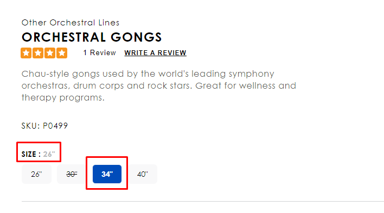Viewport: 384px width, 213px height.
Task: Click the third orange rating star
Action: click(x=50, y=53)
